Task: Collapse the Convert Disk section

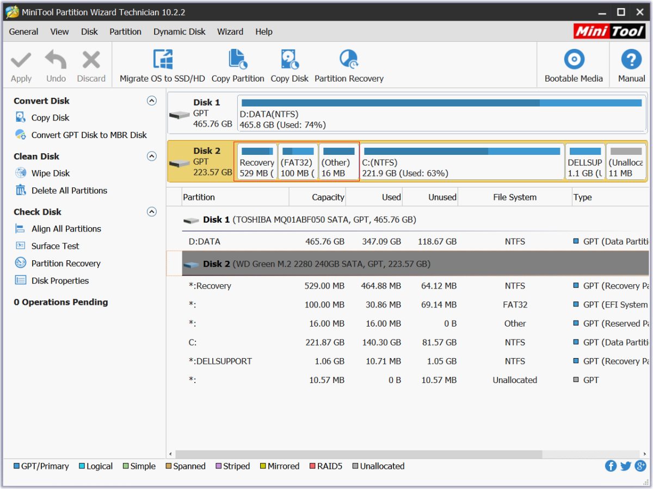Action: point(152,101)
